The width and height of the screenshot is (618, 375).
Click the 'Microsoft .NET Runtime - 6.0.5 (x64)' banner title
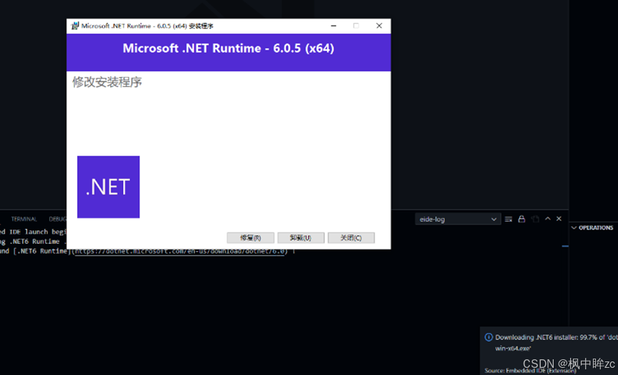(x=228, y=48)
